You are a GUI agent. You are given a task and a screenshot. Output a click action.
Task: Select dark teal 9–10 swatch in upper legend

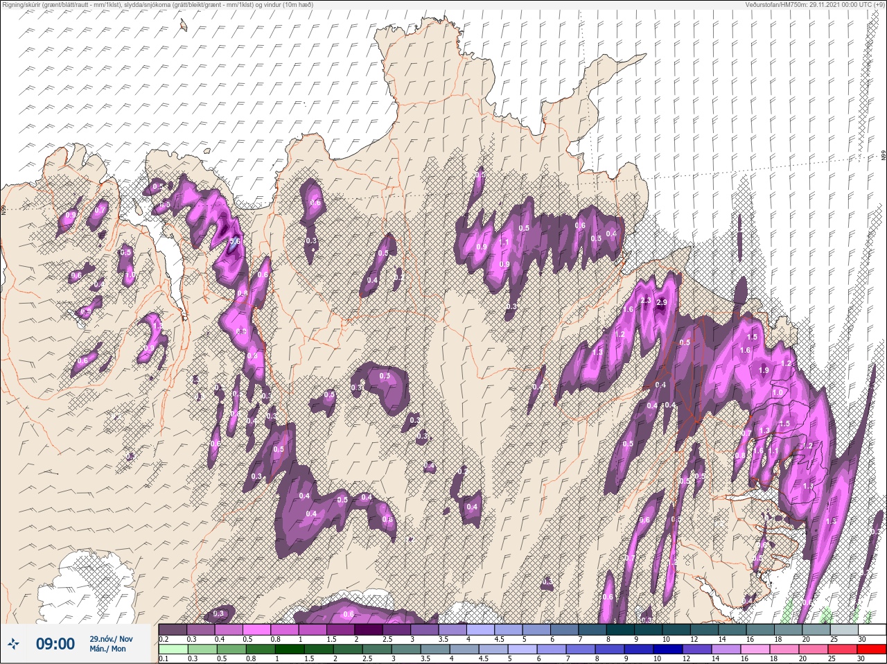650,629
